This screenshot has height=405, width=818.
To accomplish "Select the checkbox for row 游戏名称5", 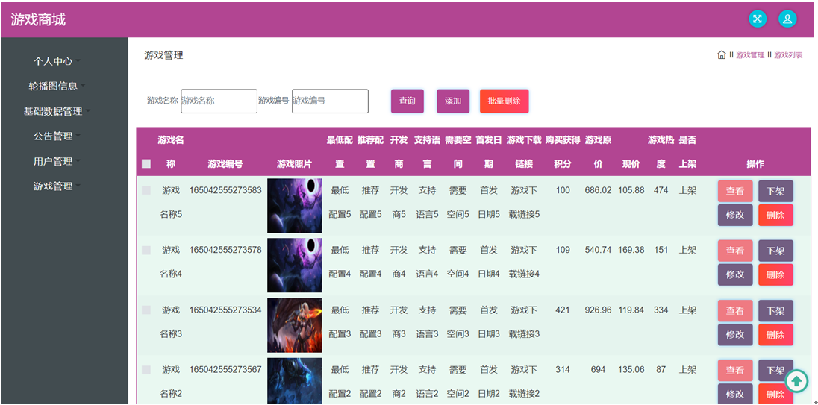I will coord(146,191).
